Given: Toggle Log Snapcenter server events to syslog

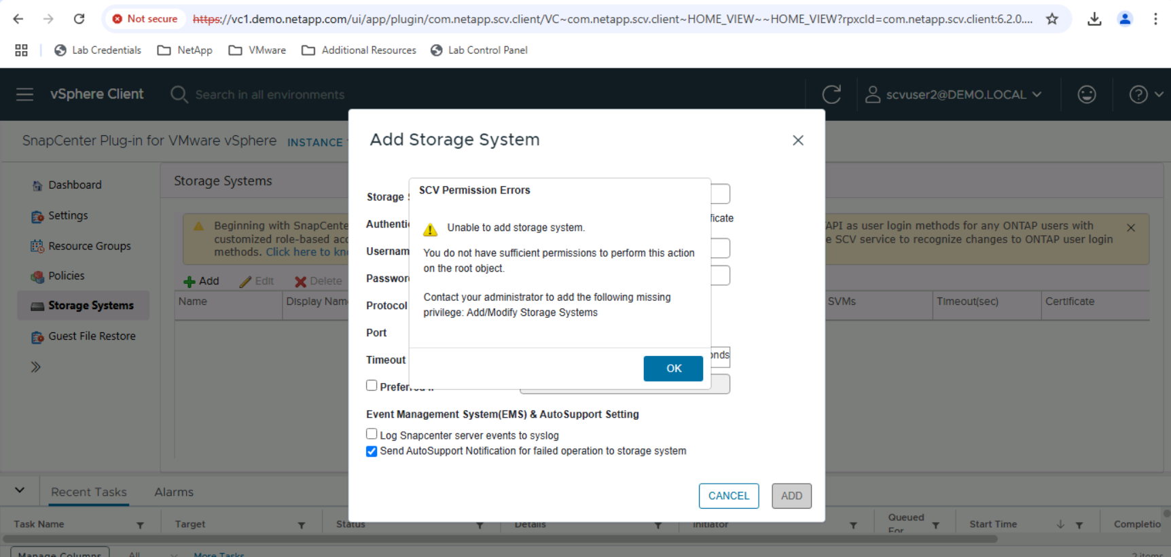Looking at the screenshot, I should coord(372,434).
